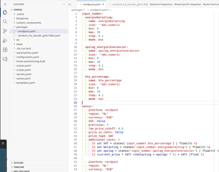
Task: Open Explorer more actions ellipsis
Action: click(64, 4)
